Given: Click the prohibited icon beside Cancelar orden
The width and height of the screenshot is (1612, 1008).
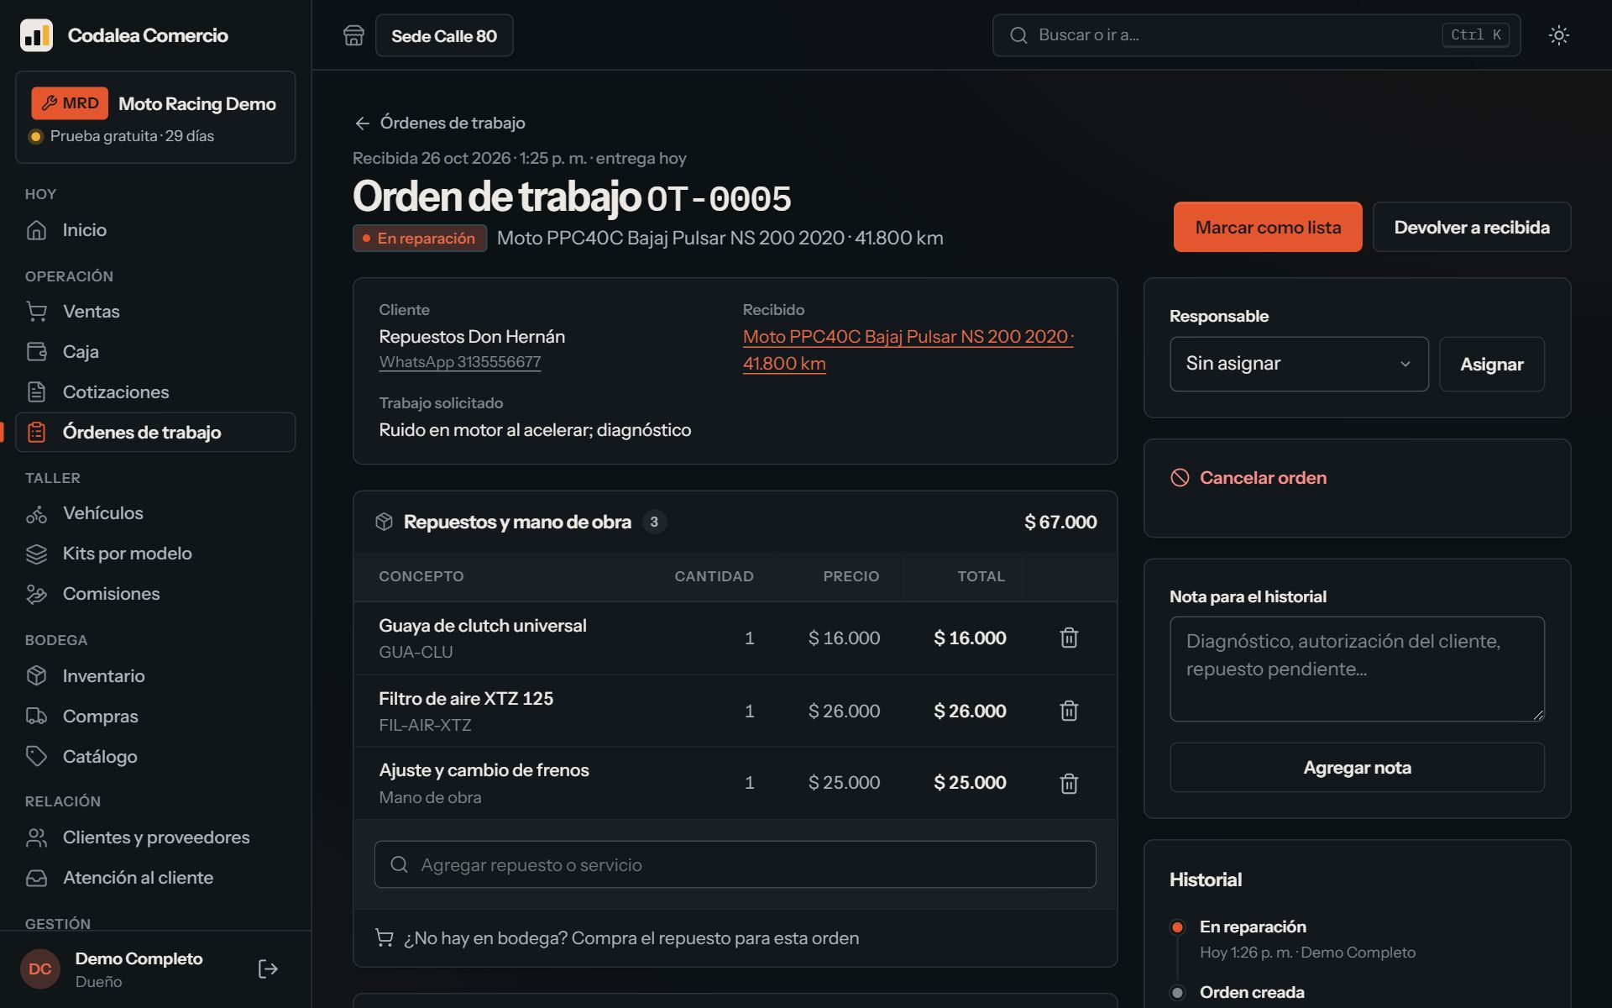Looking at the screenshot, I should pyautogui.click(x=1180, y=478).
